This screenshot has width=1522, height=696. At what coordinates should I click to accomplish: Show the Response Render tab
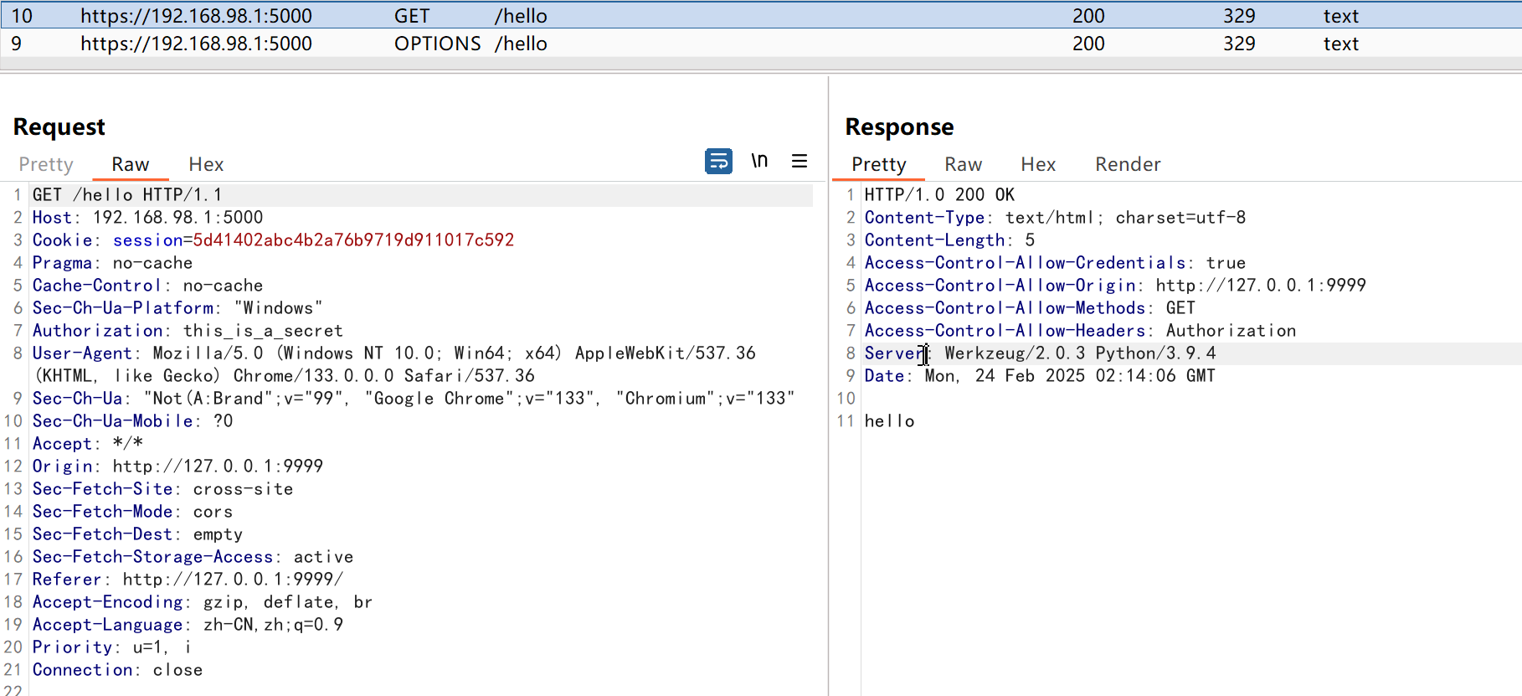point(1128,164)
